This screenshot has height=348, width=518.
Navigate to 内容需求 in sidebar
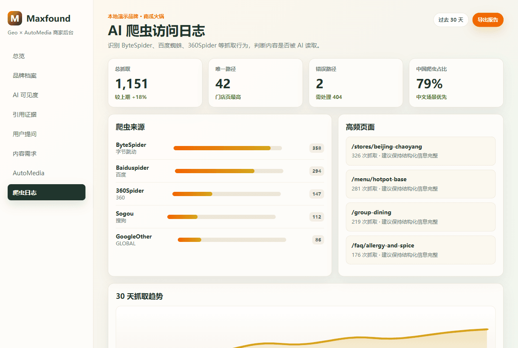[x=46, y=154]
